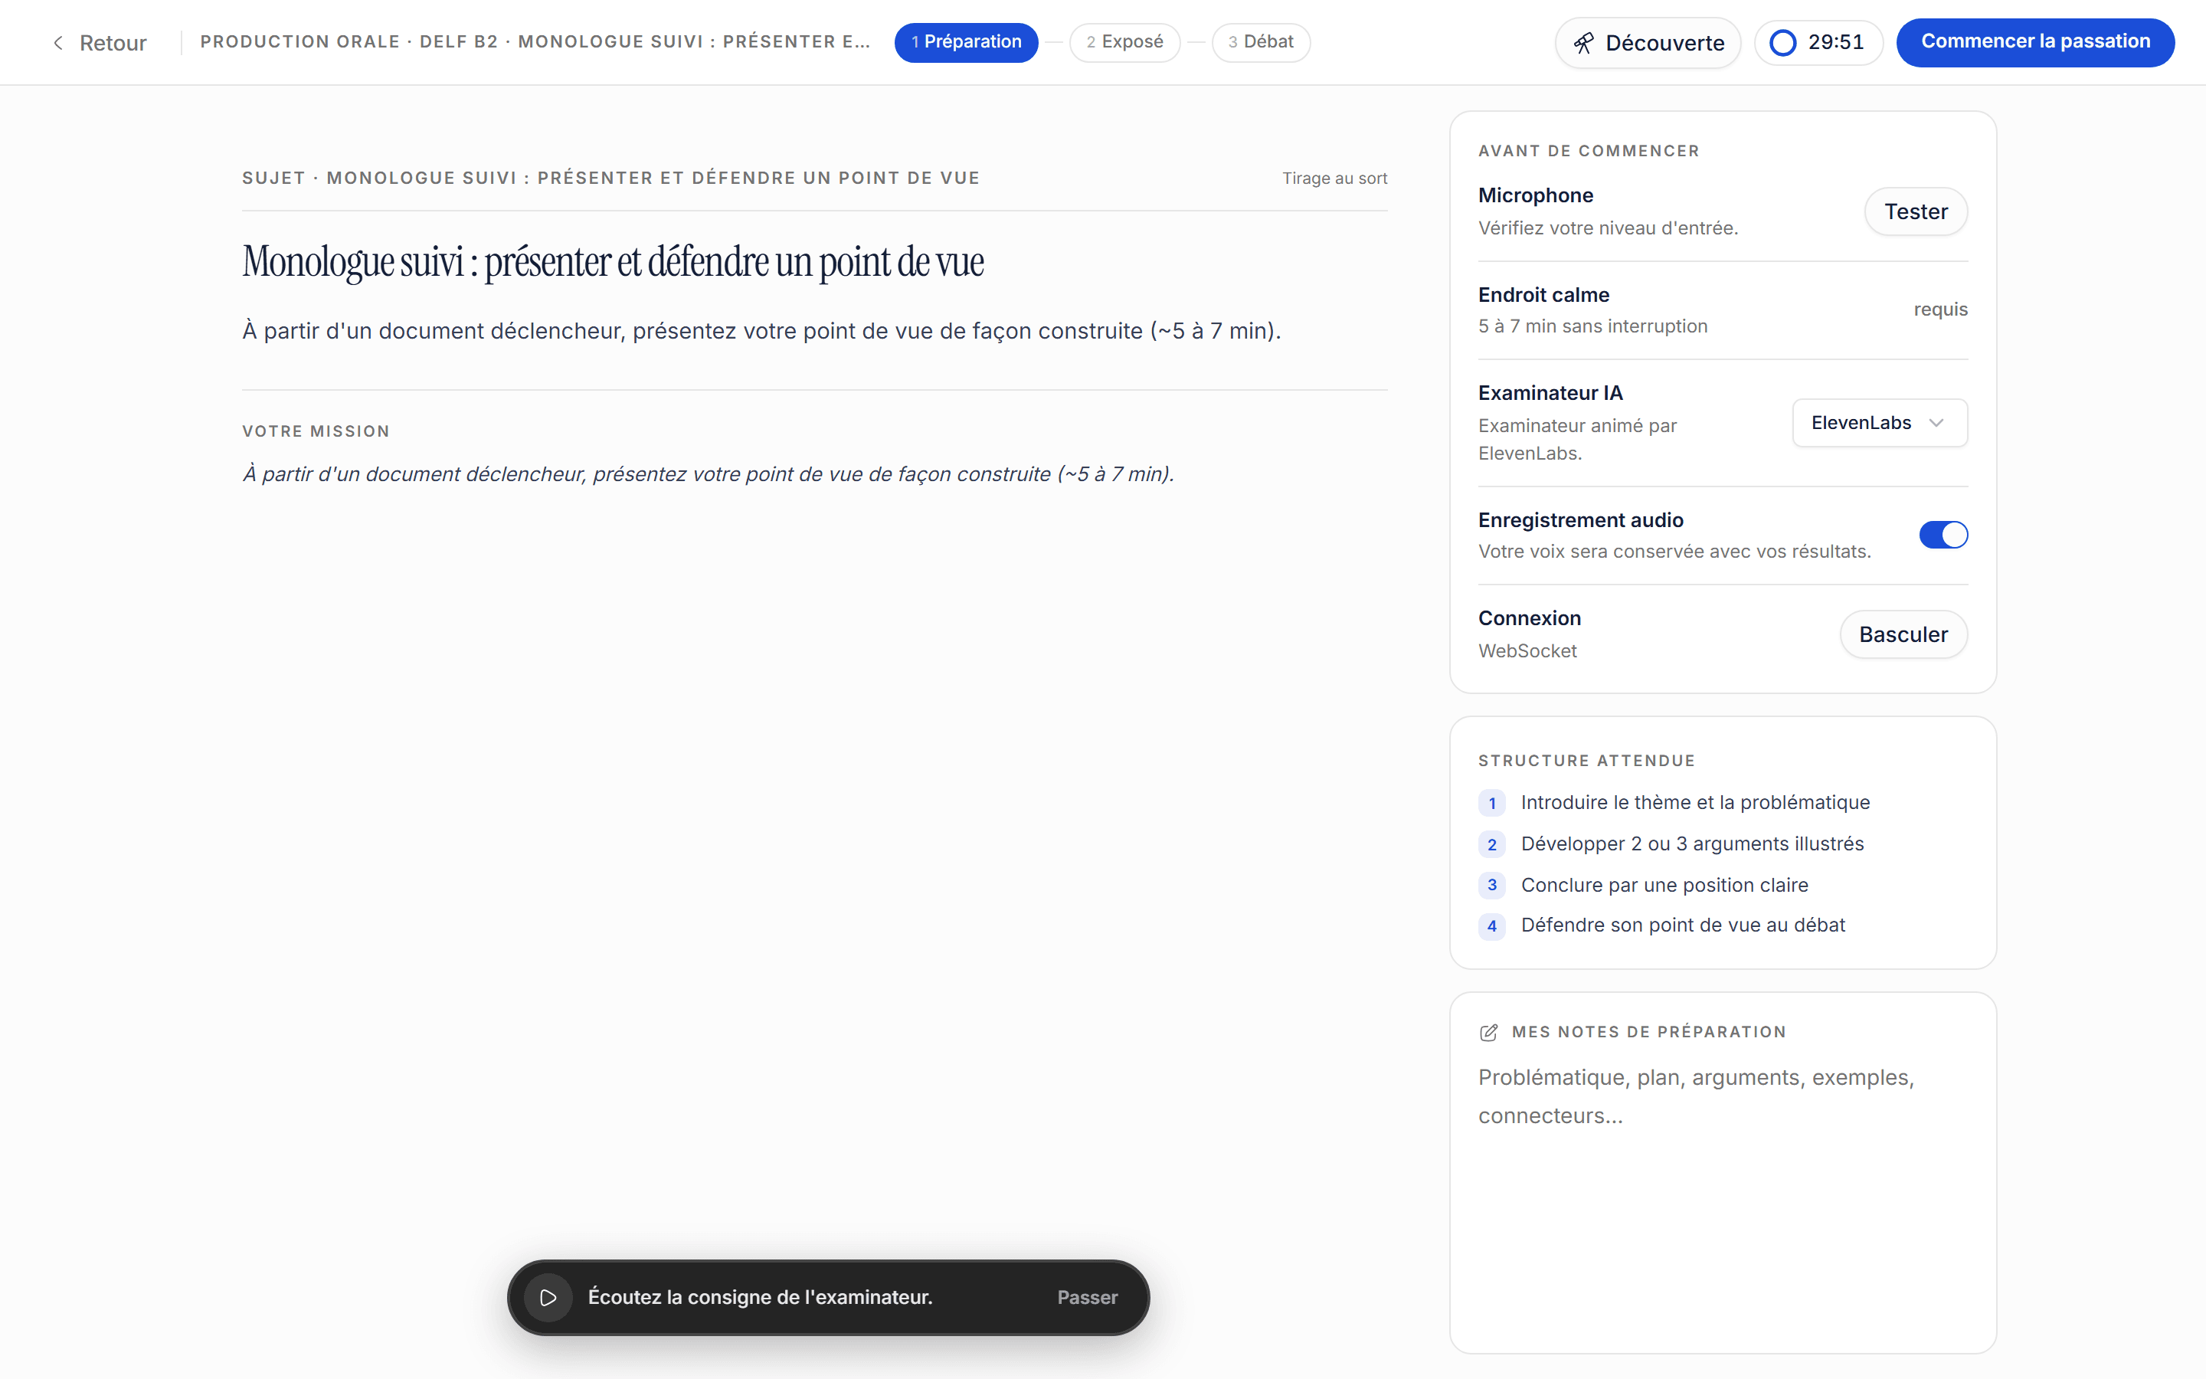Screen dimensions: 2206x1379
Task: Toggle Enregistrement audio switch
Action: click(1943, 535)
